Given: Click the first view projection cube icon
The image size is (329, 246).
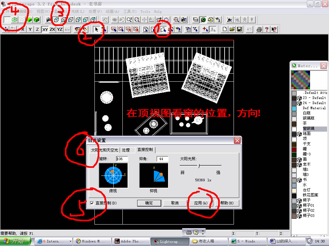Looking at the screenshot, I should (56, 20).
